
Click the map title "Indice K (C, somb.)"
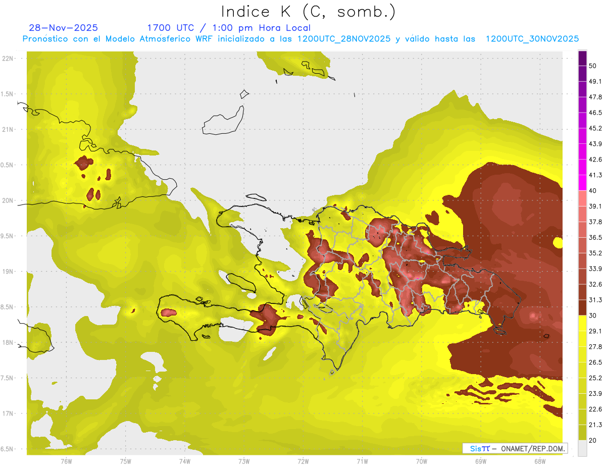point(309,12)
